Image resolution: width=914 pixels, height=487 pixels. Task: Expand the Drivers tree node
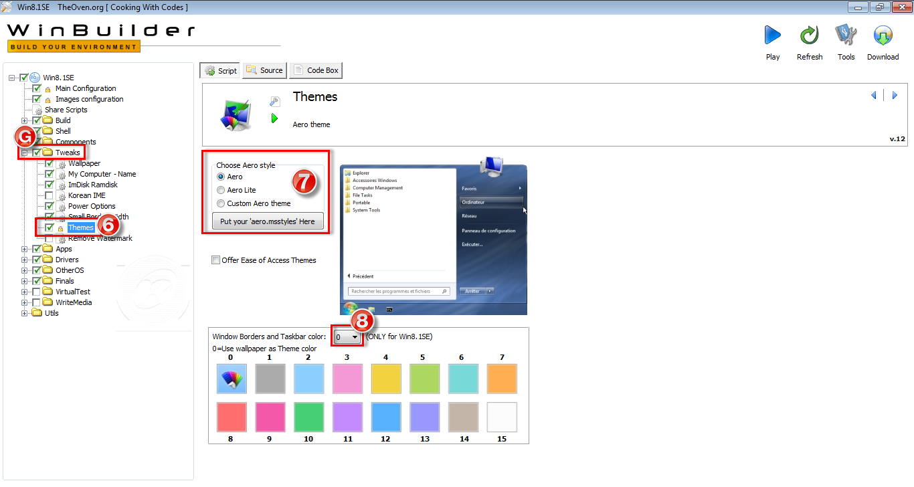[x=25, y=260]
